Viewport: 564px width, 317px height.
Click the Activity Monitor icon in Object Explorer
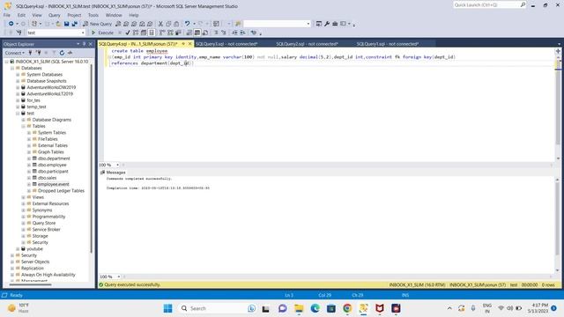pyautogui.click(x=70, y=53)
